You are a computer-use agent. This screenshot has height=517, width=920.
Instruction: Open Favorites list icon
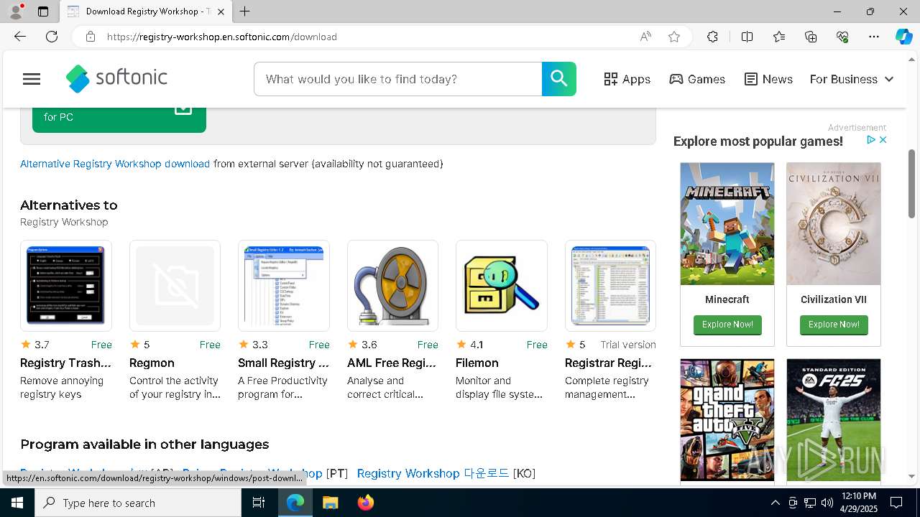pyautogui.click(x=779, y=37)
